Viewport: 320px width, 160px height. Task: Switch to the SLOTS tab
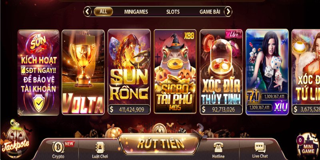click(173, 12)
